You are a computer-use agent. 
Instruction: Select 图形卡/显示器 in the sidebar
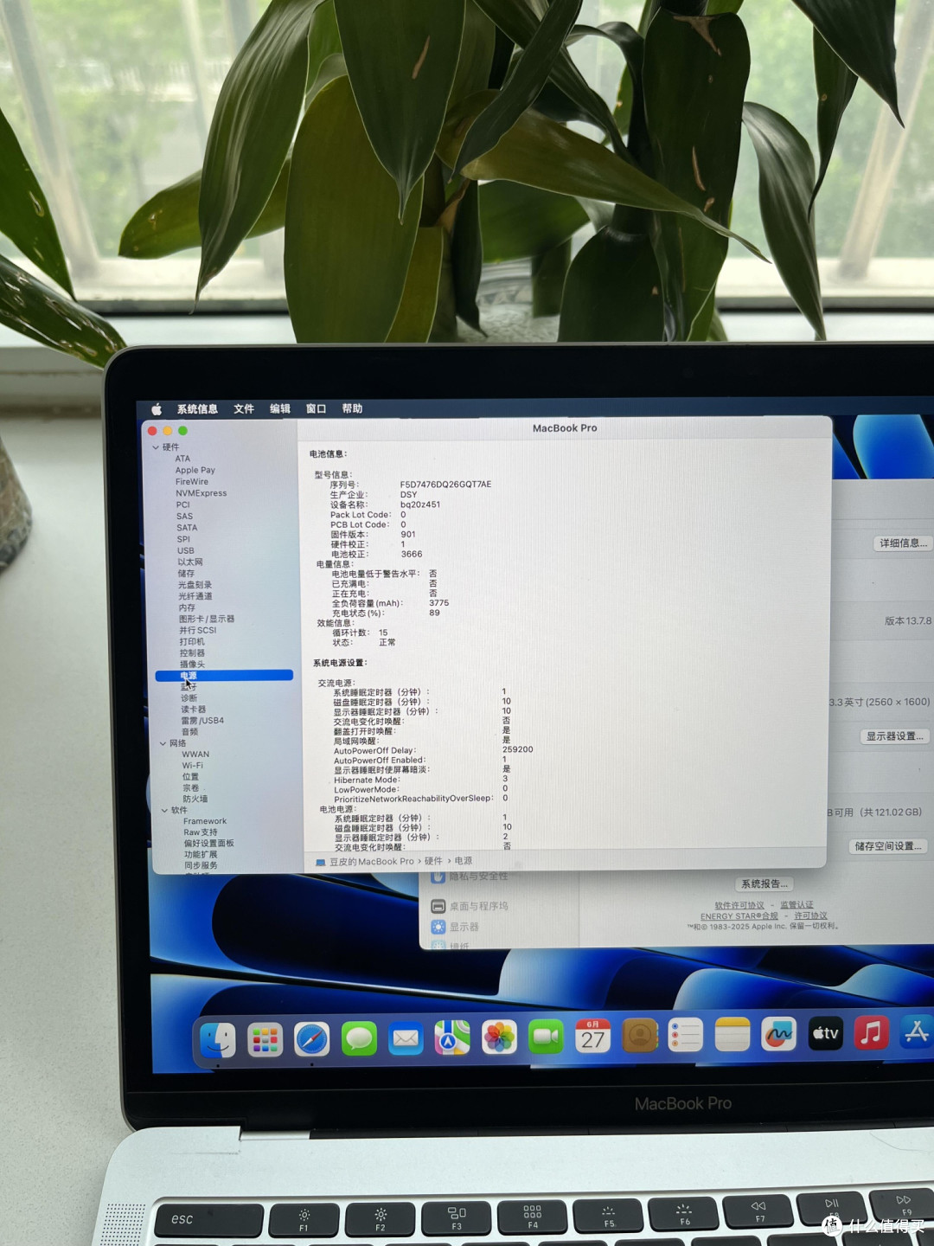207,619
